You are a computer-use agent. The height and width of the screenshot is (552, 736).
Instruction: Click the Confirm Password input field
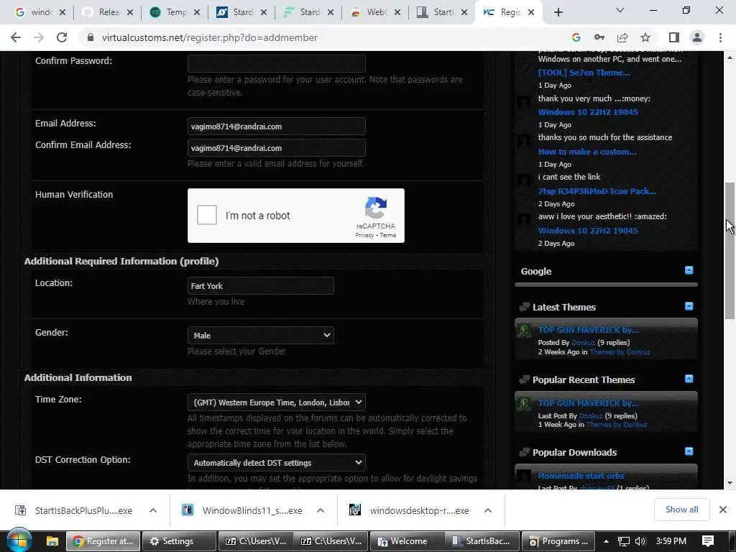click(x=277, y=63)
